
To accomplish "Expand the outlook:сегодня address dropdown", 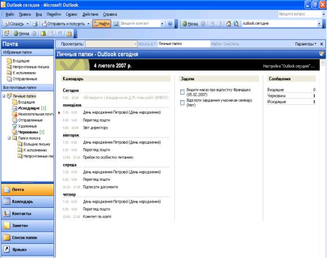I will [x=319, y=24].
